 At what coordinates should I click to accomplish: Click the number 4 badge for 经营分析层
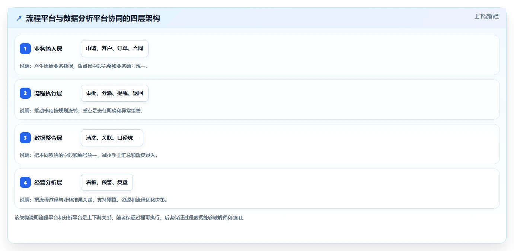point(25,182)
